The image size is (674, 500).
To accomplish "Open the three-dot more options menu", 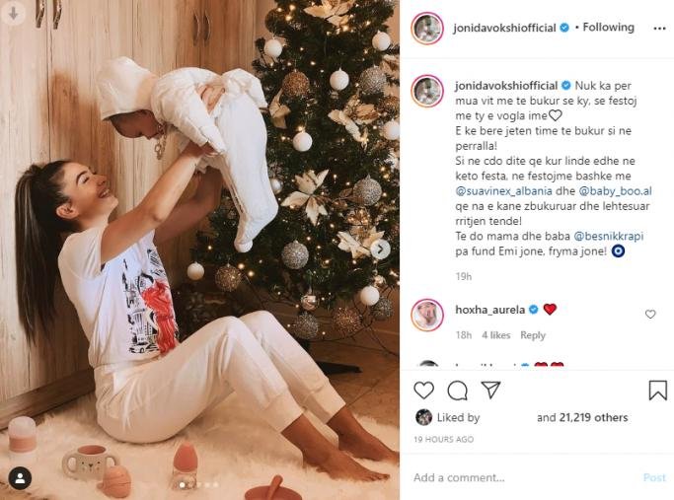I will [659, 29].
